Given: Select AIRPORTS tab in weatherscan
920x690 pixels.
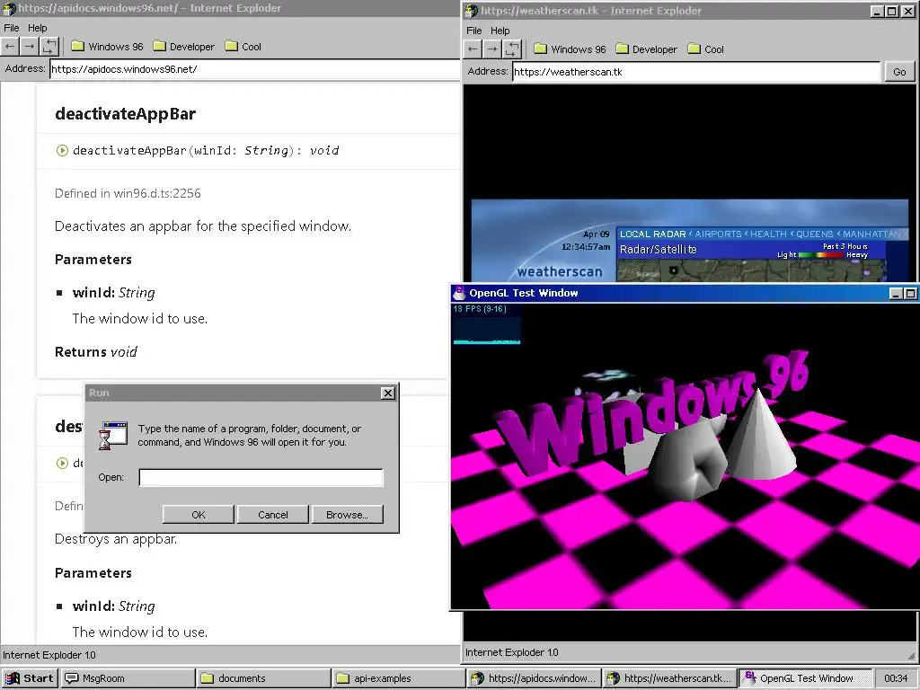Looking at the screenshot, I should (718, 234).
